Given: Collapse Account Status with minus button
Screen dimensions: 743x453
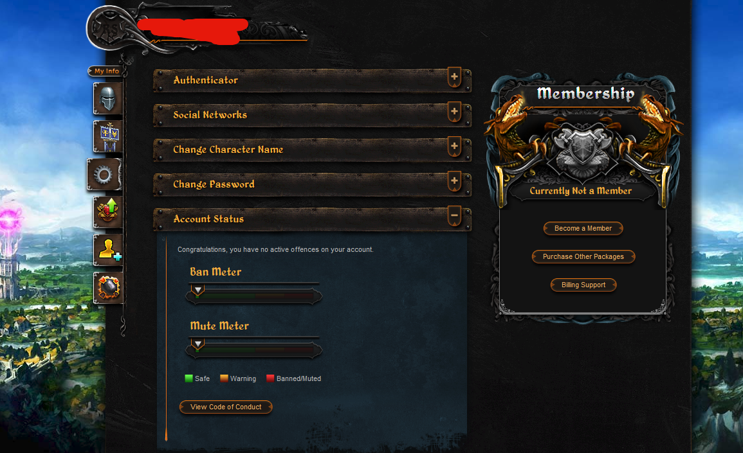Looking at the screenshot, I should [454, 216].
